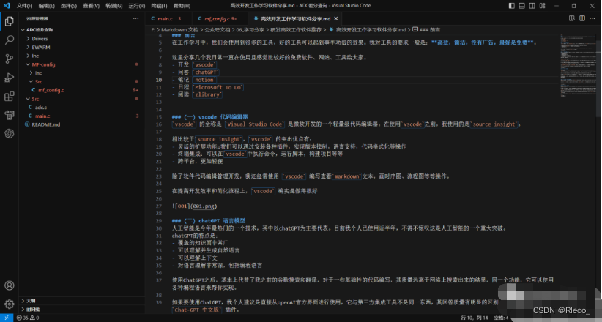602x322 pixels.
Task: Expand the Timeline section at the sidebar bottom
Action: click(83, 310)
